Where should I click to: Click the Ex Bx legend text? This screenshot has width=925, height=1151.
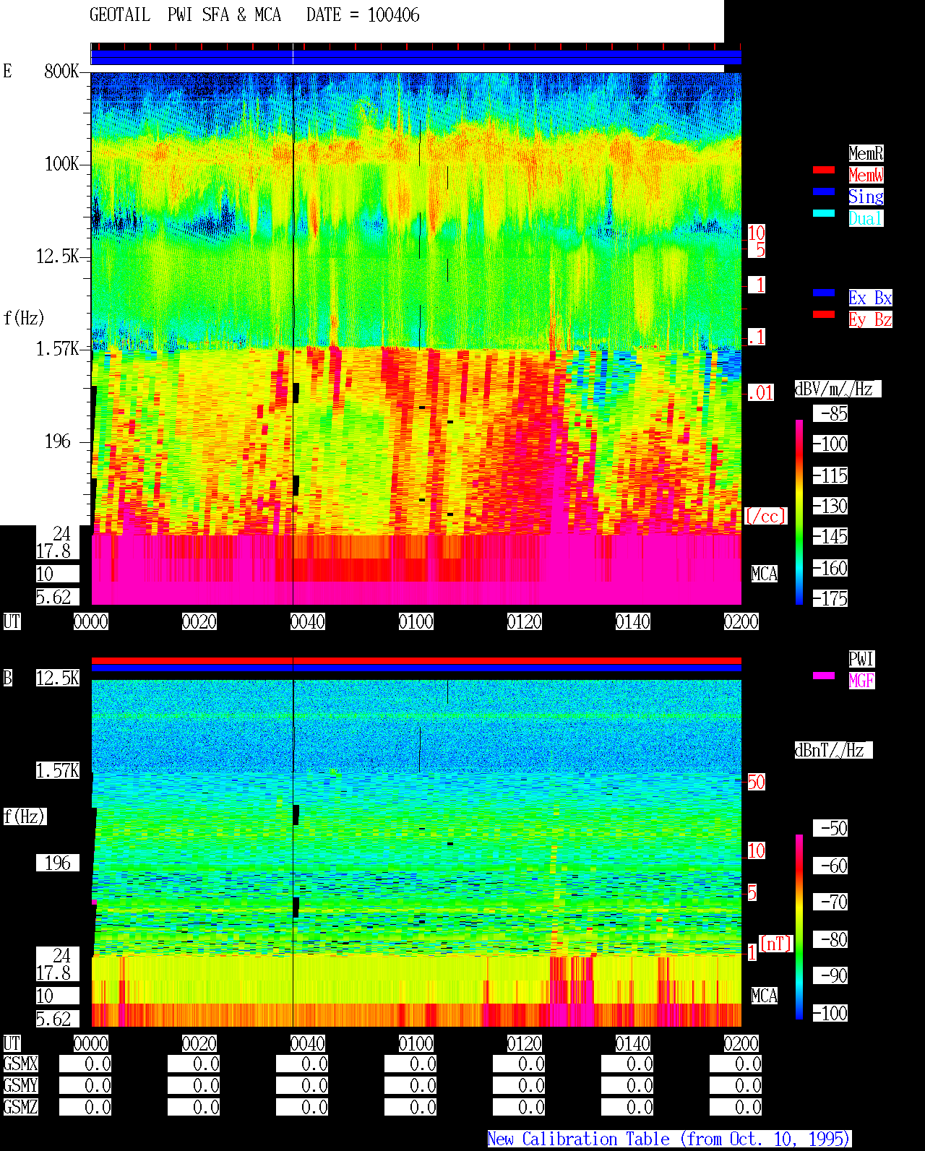pyautogui.click(x=870, y=298)
